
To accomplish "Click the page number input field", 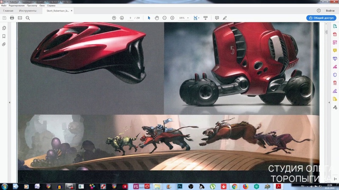I will tap(131, 18).
